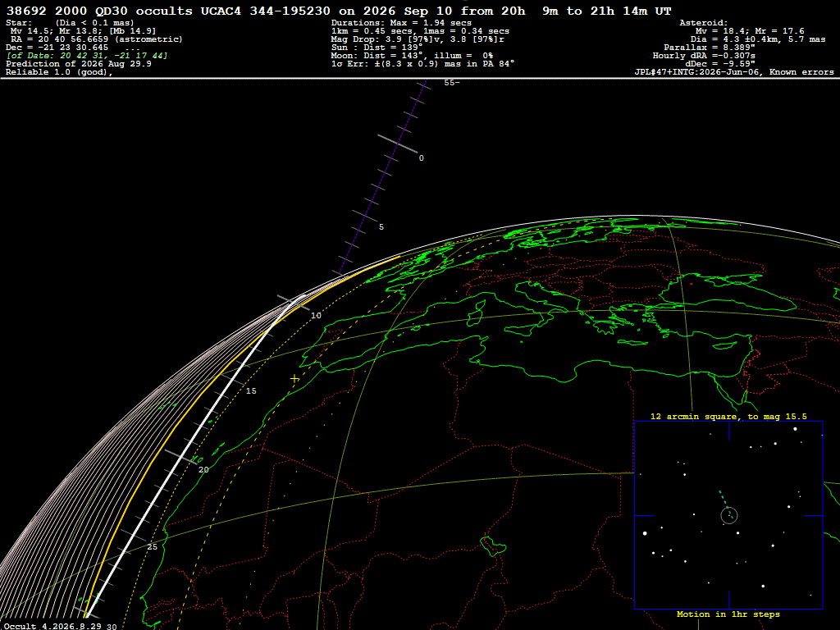Image resolution: width=840 pixels, height=630 pixels.
Task: Click the yellow crosshair marker near the coast
Action: click(294, 379)
